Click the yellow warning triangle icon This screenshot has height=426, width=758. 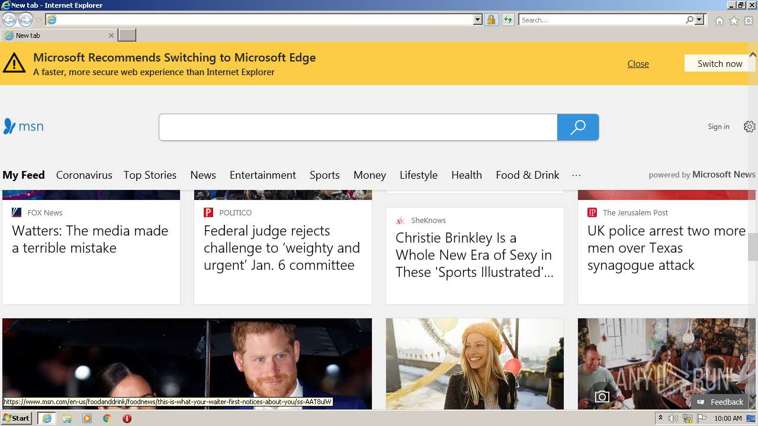(14, 63)
